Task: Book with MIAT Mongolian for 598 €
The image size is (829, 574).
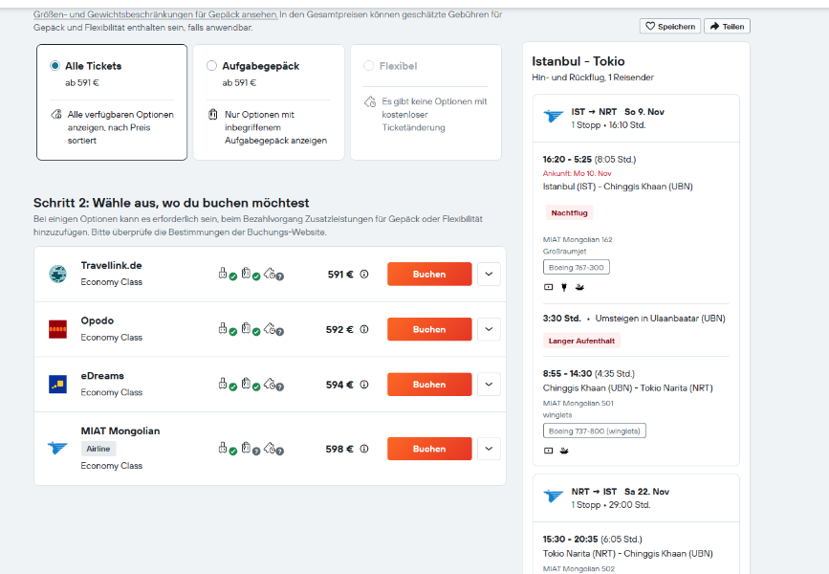Action: tap(429, 449)
